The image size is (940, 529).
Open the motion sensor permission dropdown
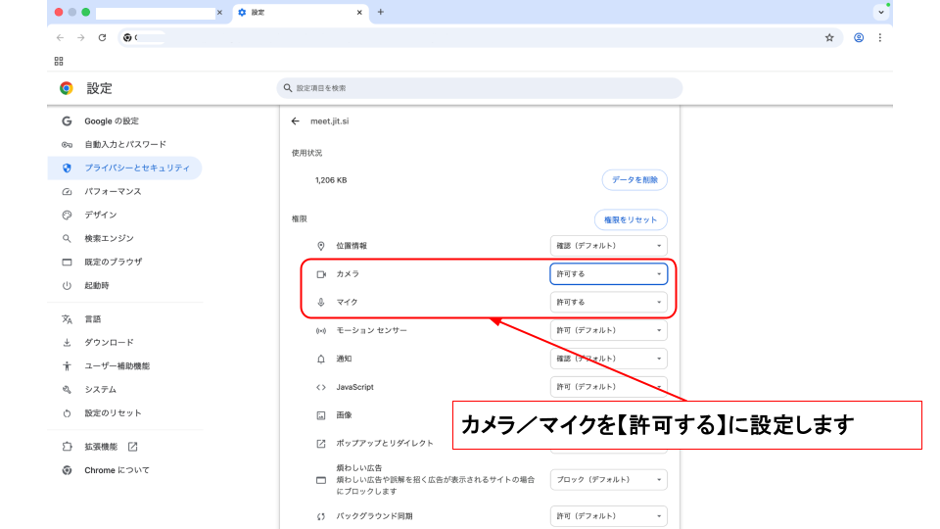[x=608, y=330]
